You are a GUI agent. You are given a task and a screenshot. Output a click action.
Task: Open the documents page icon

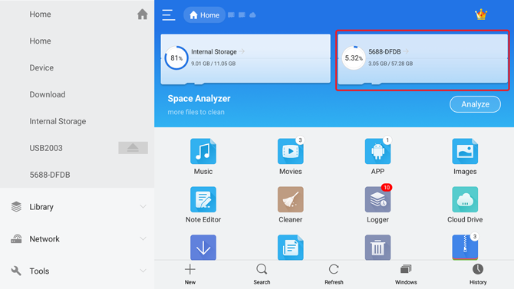(x=291, y=247)
